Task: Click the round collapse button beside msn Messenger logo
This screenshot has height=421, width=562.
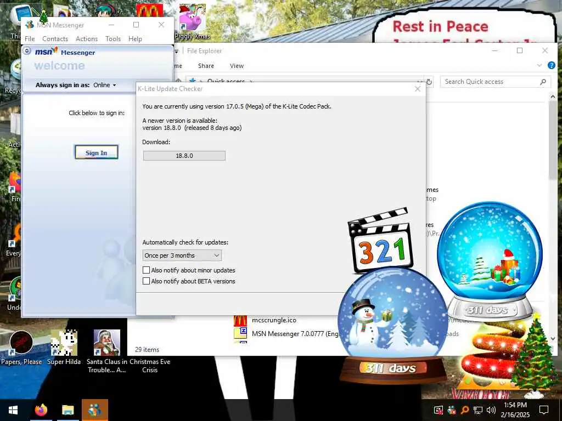Action: [x=27, y=51]
